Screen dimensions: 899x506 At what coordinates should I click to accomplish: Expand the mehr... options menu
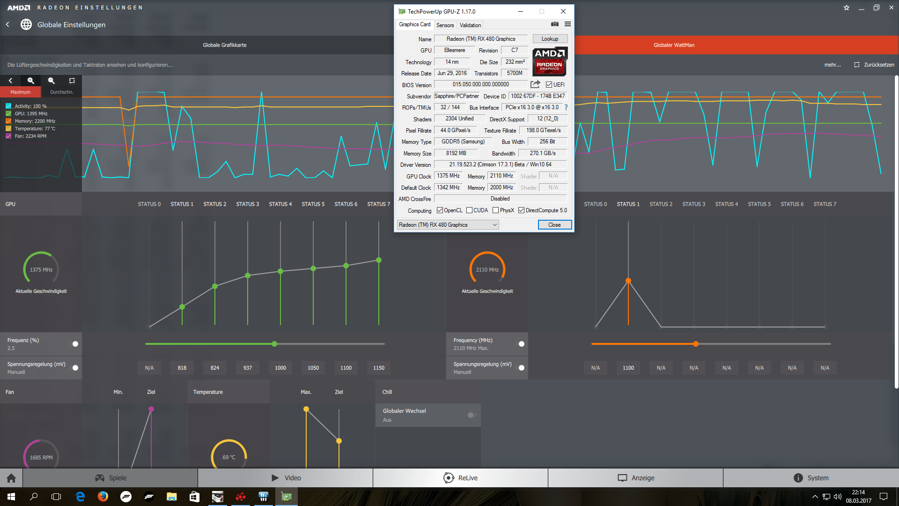point(832,65)
